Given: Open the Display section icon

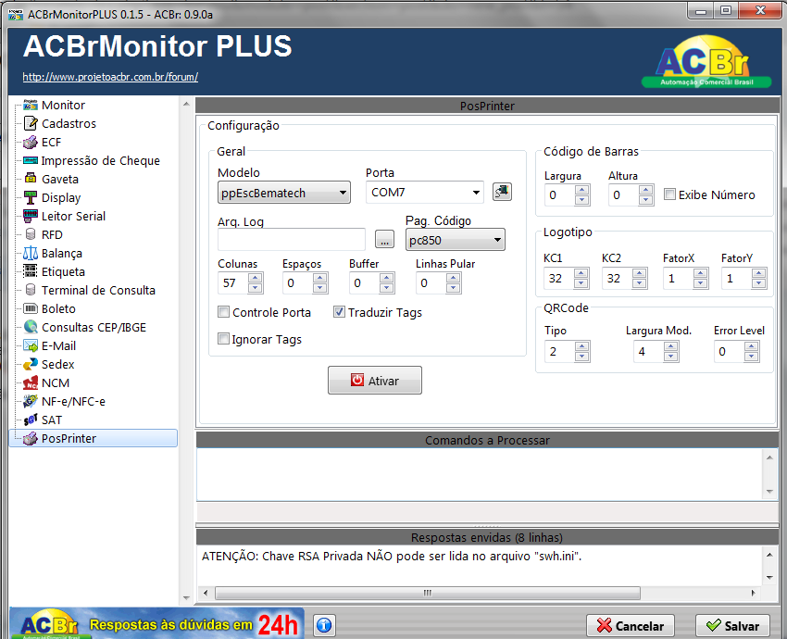Looking at the screenshot, I should point(31,197).
